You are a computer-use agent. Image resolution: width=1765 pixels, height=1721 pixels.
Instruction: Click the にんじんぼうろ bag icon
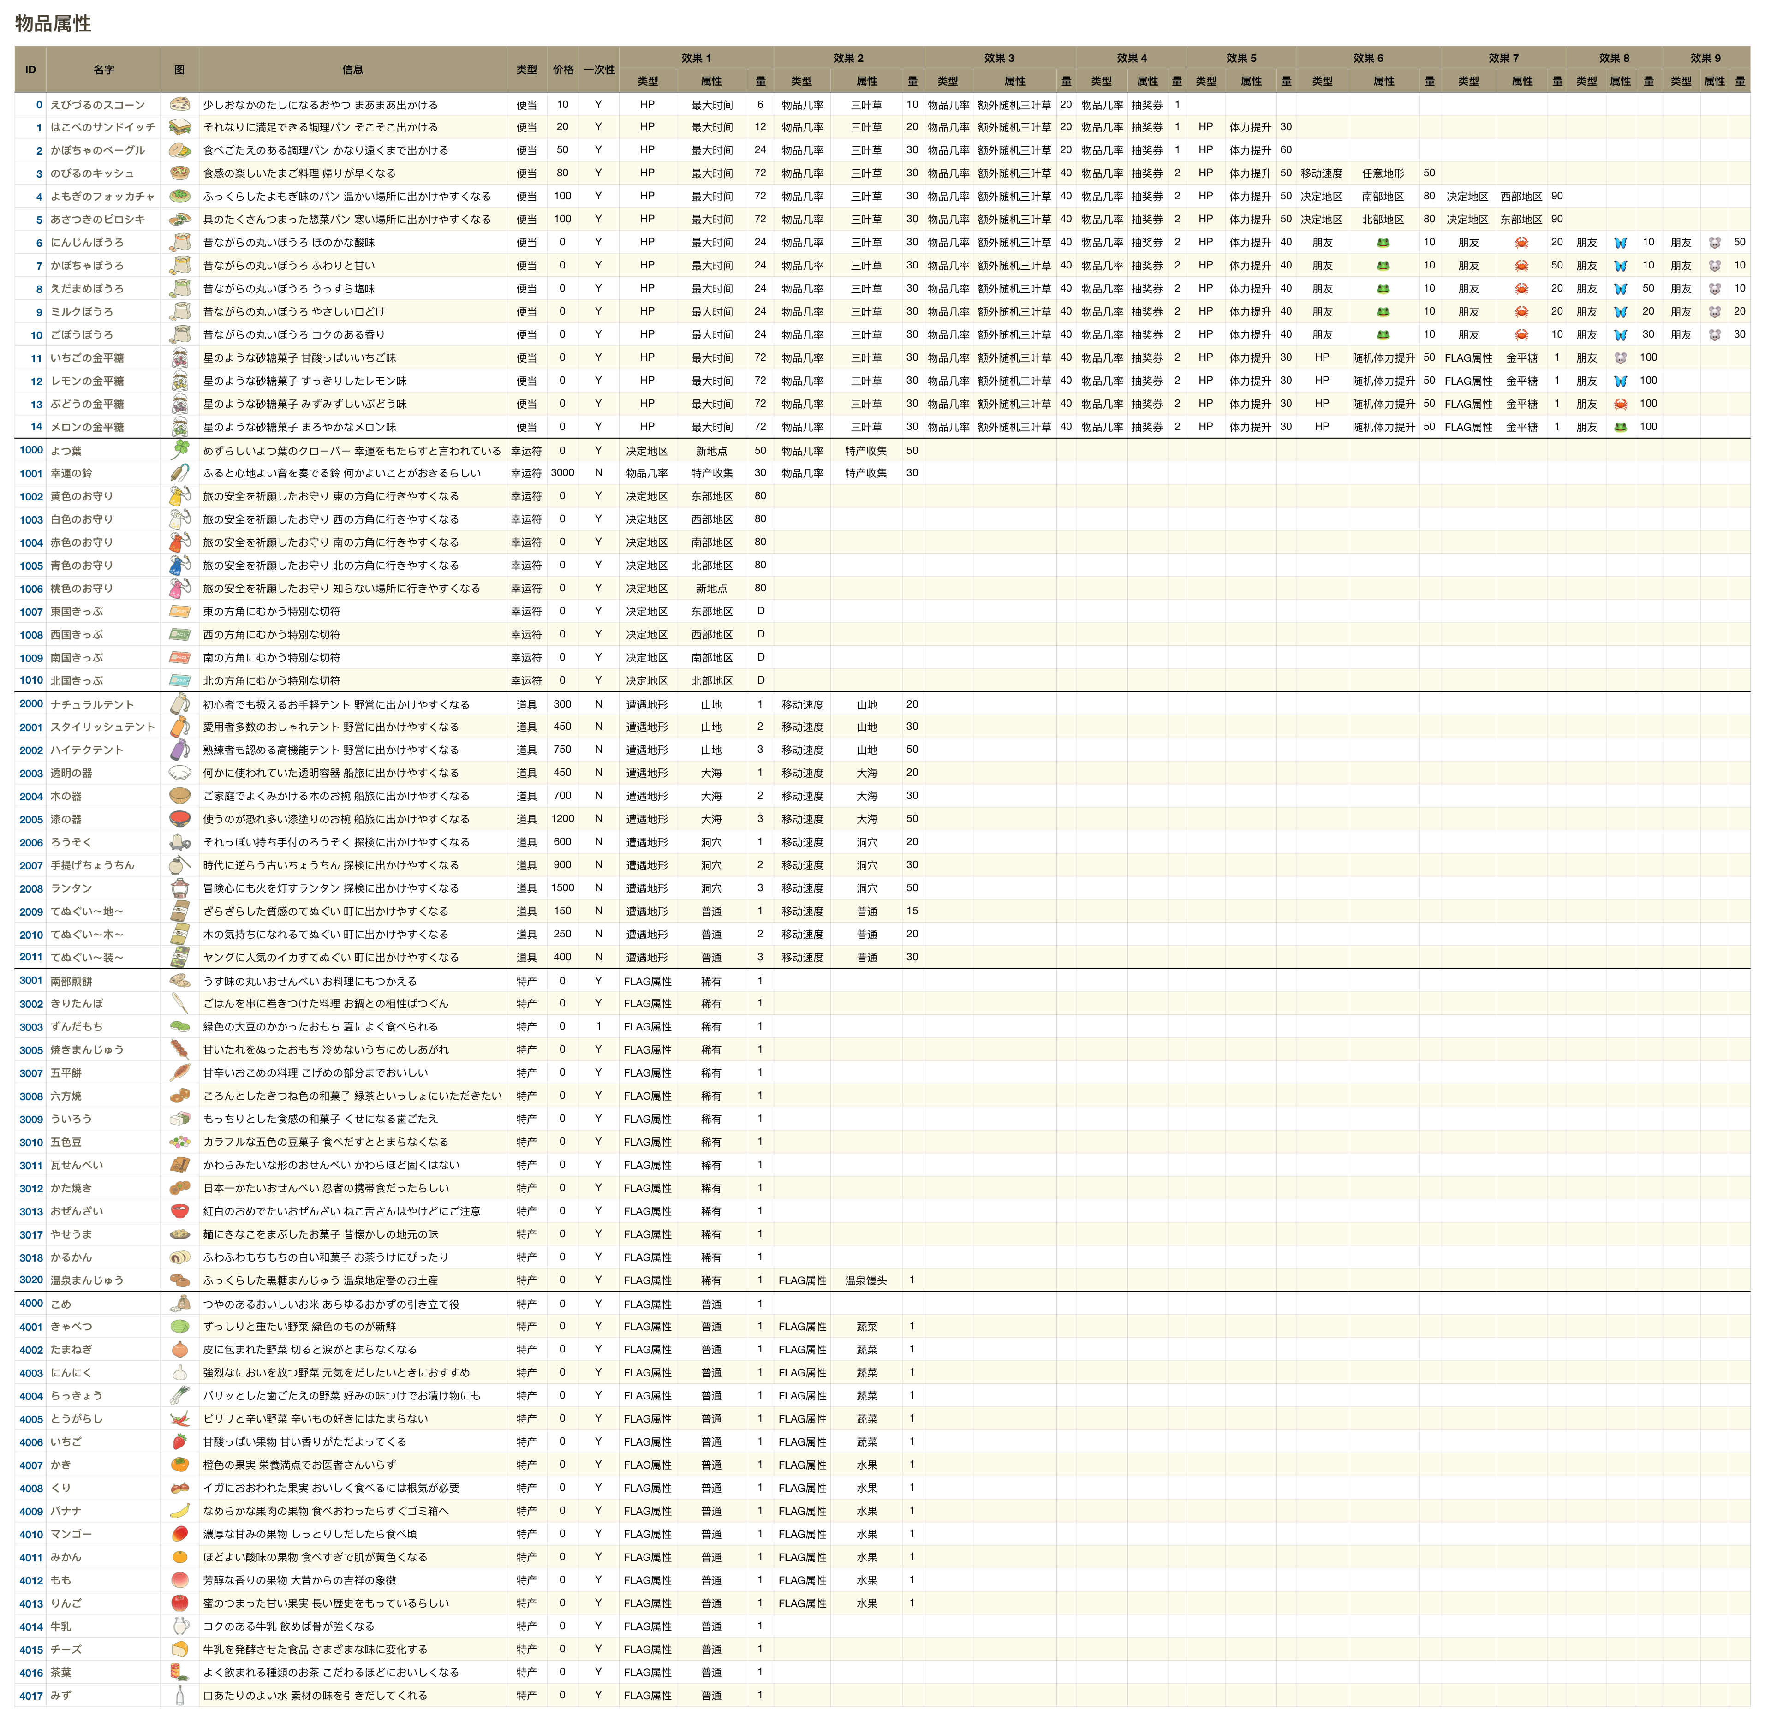point(180,242)
